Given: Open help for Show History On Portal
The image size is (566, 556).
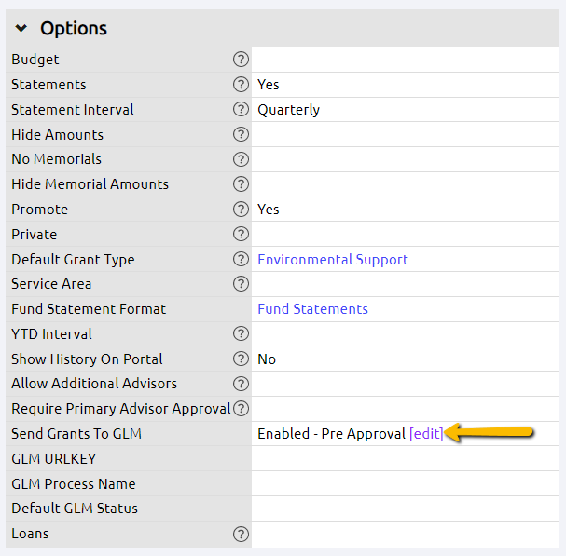Looking at the screenshot, I should pos(241,359).
